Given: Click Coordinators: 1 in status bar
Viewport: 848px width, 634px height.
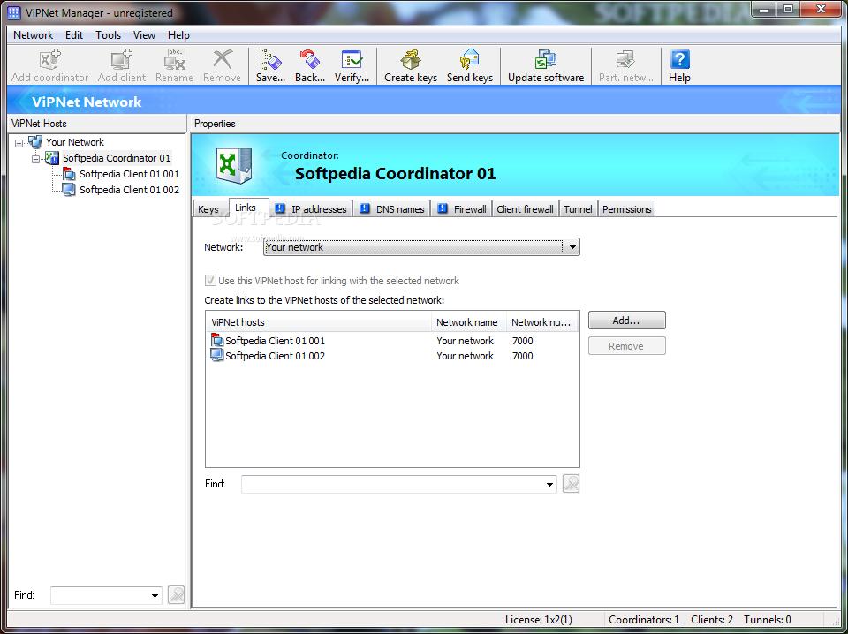Looking at the screenshot, I should point(644,619).
